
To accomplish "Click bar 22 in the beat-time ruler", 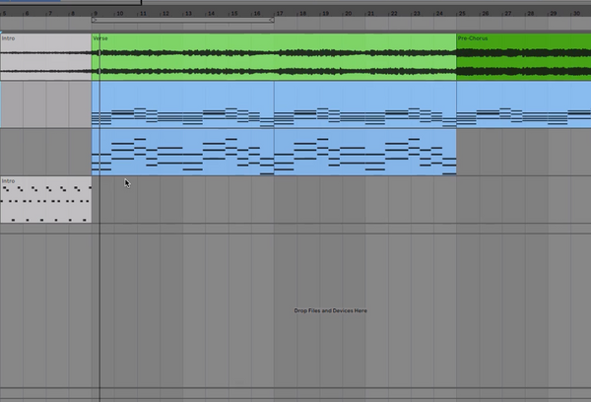I will [394, 14].
